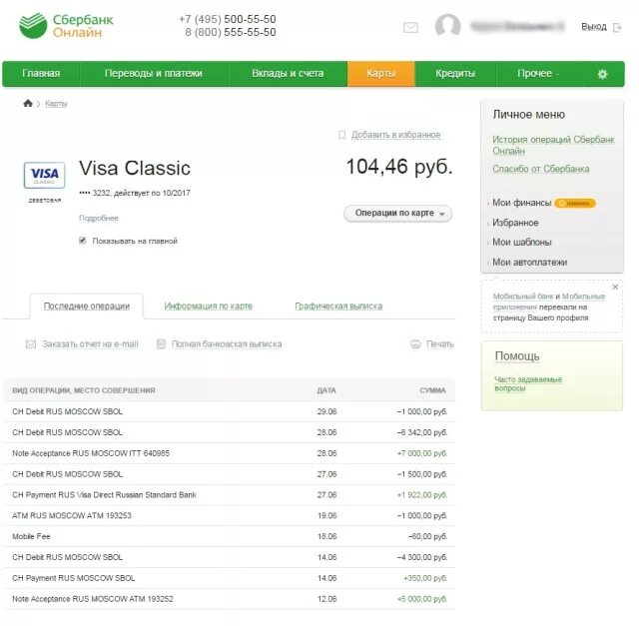Switch to Информация по карте tab

[209, 307]
